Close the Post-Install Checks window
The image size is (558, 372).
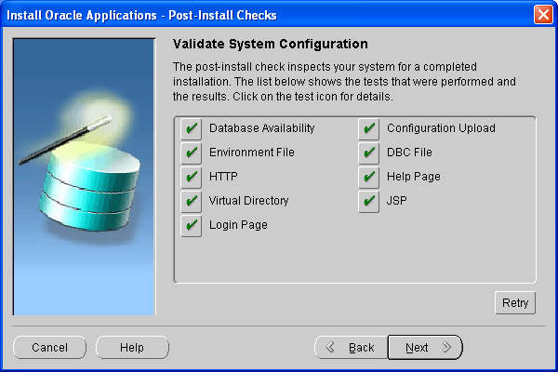[543, 15]
